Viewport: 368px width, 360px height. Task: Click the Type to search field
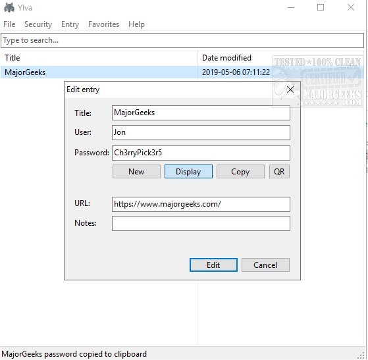click(182, 40)
